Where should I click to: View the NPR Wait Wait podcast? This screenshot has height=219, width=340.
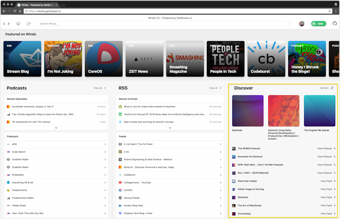(x=326, y=165)
